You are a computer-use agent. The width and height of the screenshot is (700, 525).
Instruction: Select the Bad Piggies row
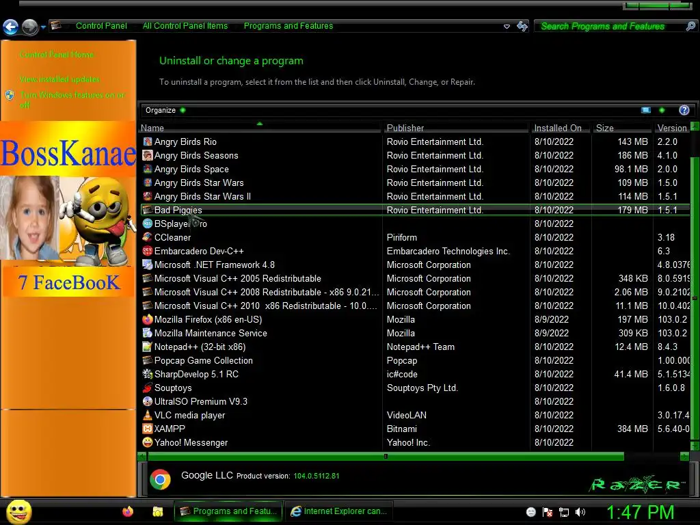point(416,211)
